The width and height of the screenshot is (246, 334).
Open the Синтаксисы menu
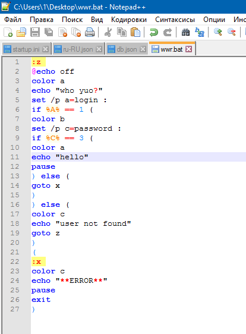pyautogui.click(x=175, y=20)
